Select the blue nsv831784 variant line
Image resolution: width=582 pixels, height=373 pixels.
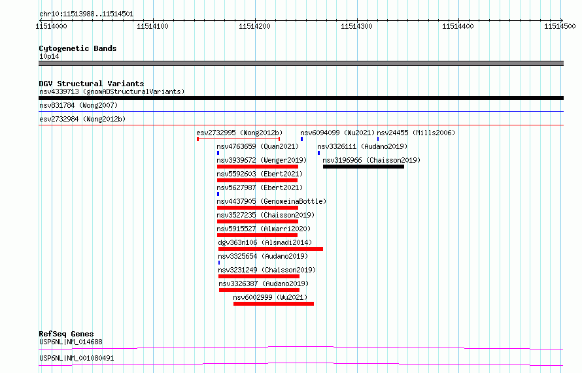(x=301, y=111)
